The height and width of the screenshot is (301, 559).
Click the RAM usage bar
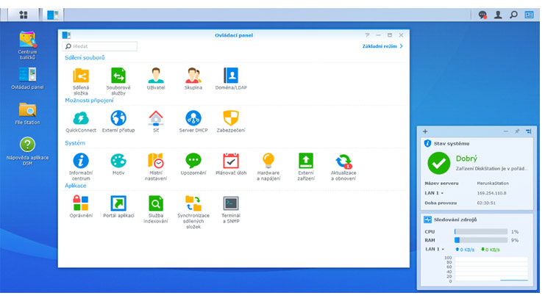coord(481,240)
